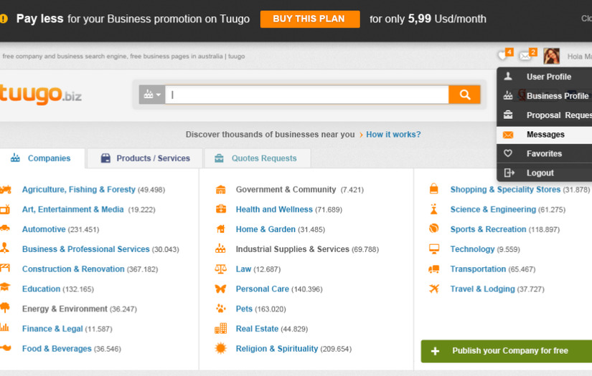Viewport: 592px width, 376px height.
Task: Click the user avatar photo
Action: [551, 56]
